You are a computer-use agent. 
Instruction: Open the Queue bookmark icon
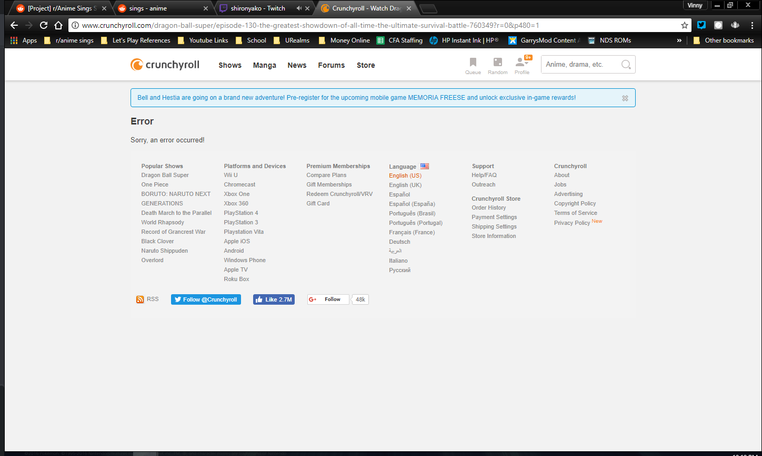click(x=473, y=66)
